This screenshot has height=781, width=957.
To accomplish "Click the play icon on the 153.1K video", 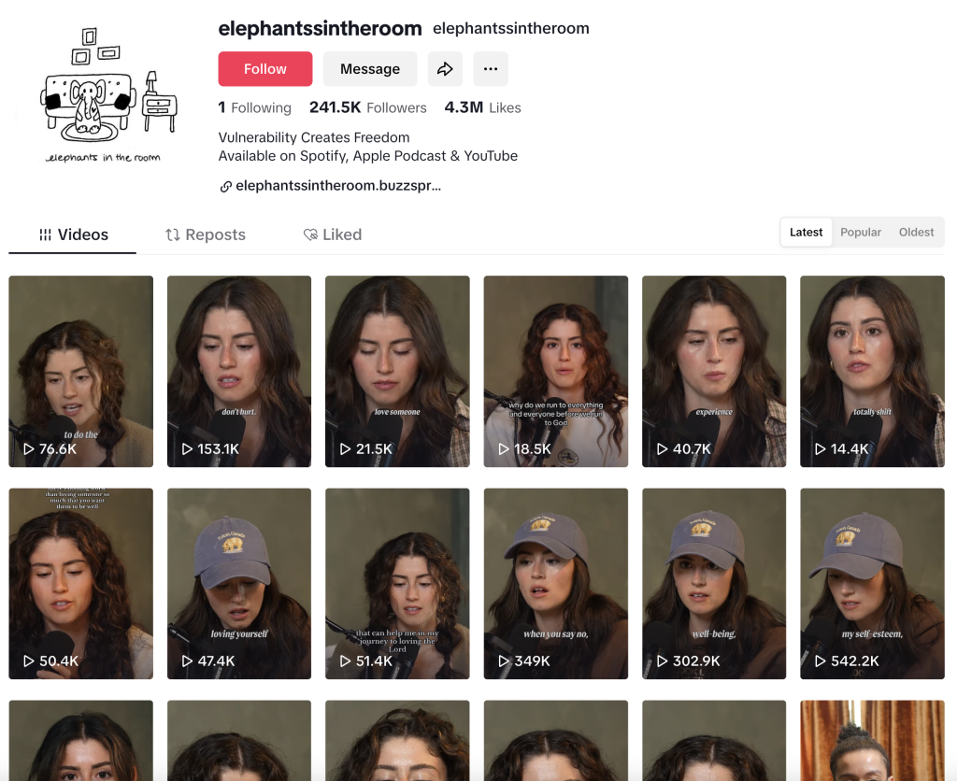I will (186, 449).
